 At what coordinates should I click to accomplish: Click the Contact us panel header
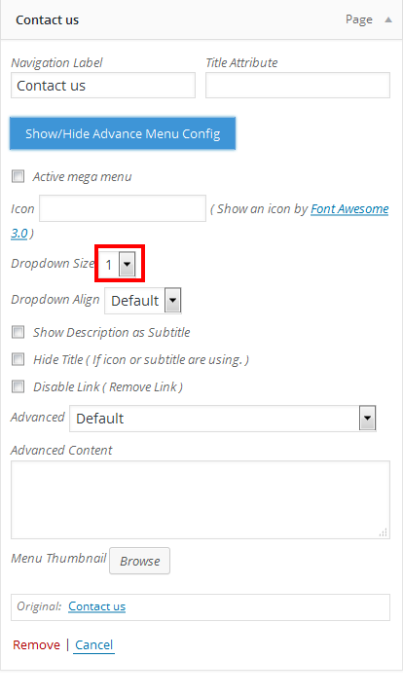point(201,20)
